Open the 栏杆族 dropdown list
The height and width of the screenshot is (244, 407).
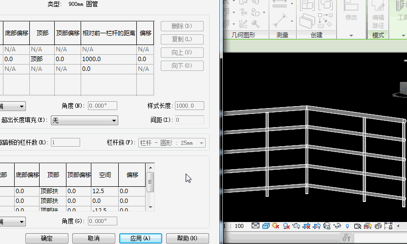click(x=172, y=143)
